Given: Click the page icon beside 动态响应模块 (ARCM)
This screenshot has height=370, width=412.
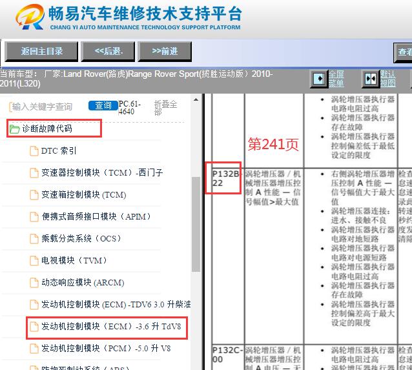Looking at the screenshot, I should (x=34, y=283).
